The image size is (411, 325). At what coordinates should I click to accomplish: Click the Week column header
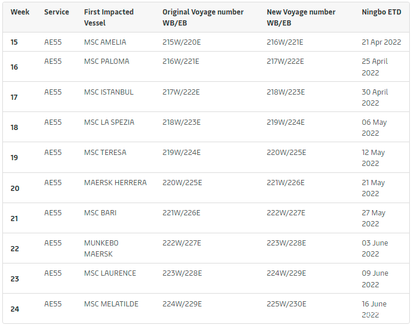pos(20,12)
